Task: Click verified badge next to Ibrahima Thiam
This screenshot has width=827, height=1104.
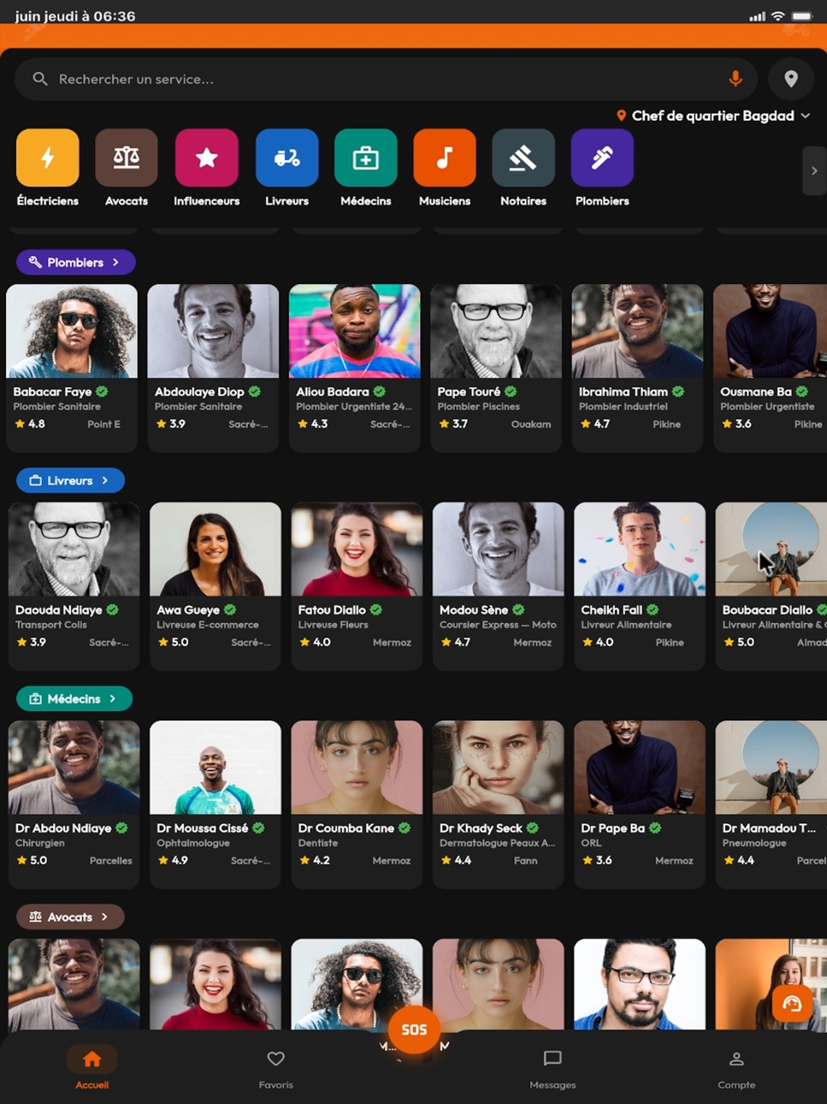Action: point(678,391)
